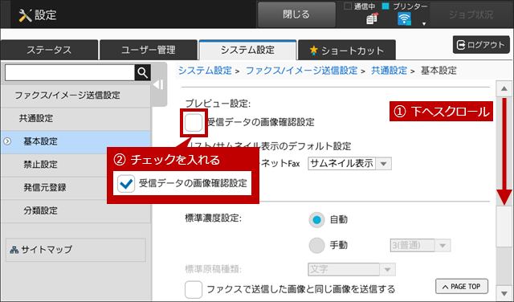Click the 標準原稿種類 label

pos(213,270)
